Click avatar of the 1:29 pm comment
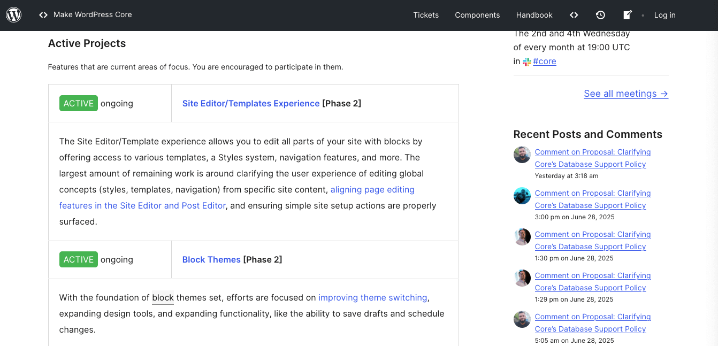This screenshot has width=718, height=346. point(522,279)
